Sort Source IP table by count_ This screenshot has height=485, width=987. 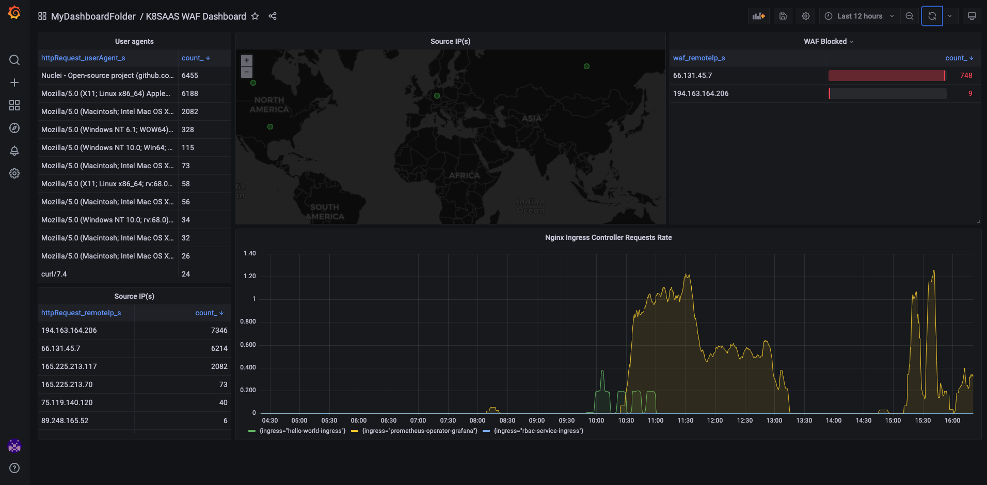pyautogui.click(x=209, y=313)
